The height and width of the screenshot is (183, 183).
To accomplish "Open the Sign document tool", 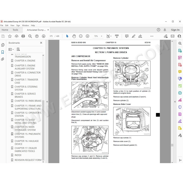I will [140, 36].
